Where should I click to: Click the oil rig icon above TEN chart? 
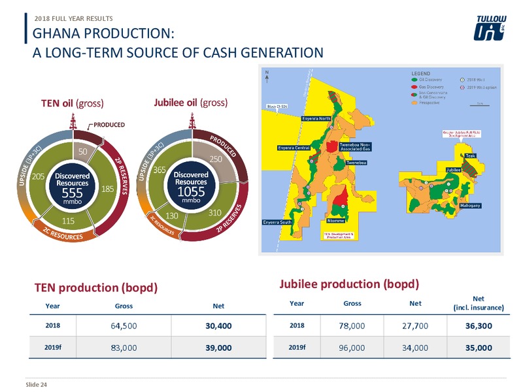pyautogui.click(x=73, y=121)
